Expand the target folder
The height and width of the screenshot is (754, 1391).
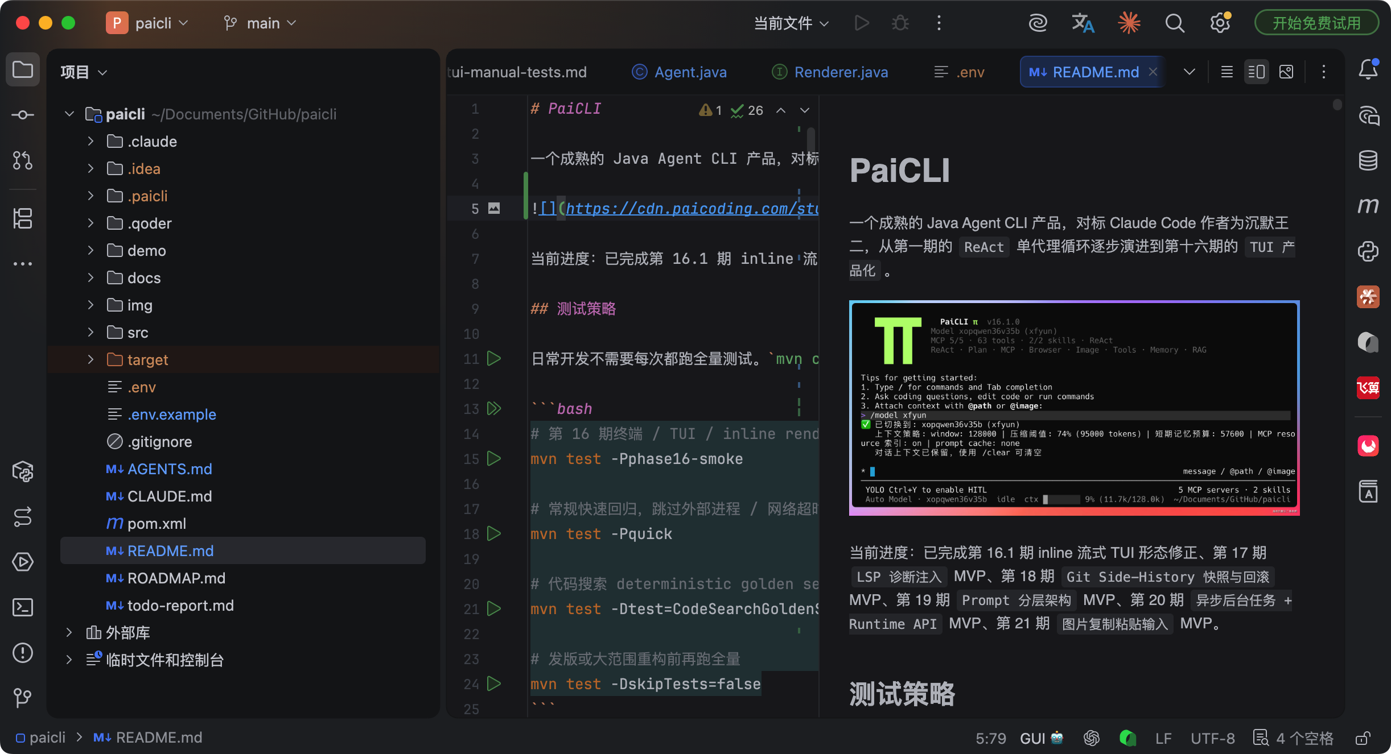pyautogui.click(x=90, y=359)
